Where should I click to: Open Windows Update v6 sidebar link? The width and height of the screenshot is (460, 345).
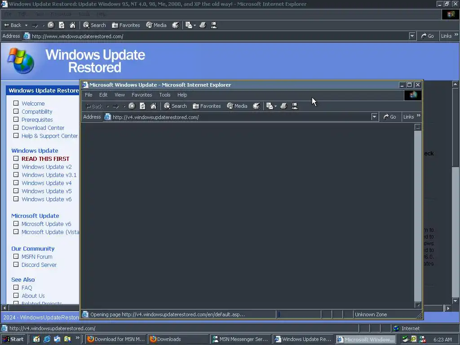(47, 199)
